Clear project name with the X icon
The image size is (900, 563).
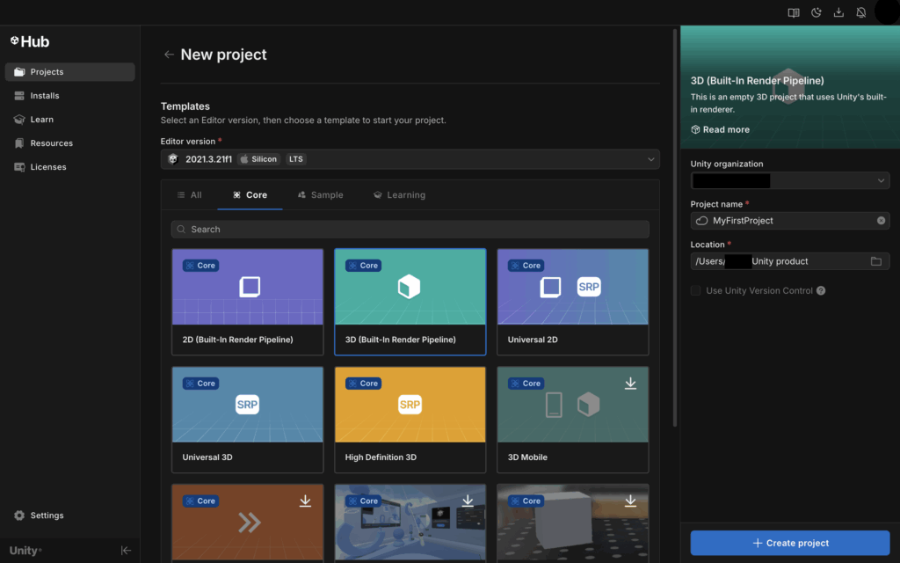881,221
